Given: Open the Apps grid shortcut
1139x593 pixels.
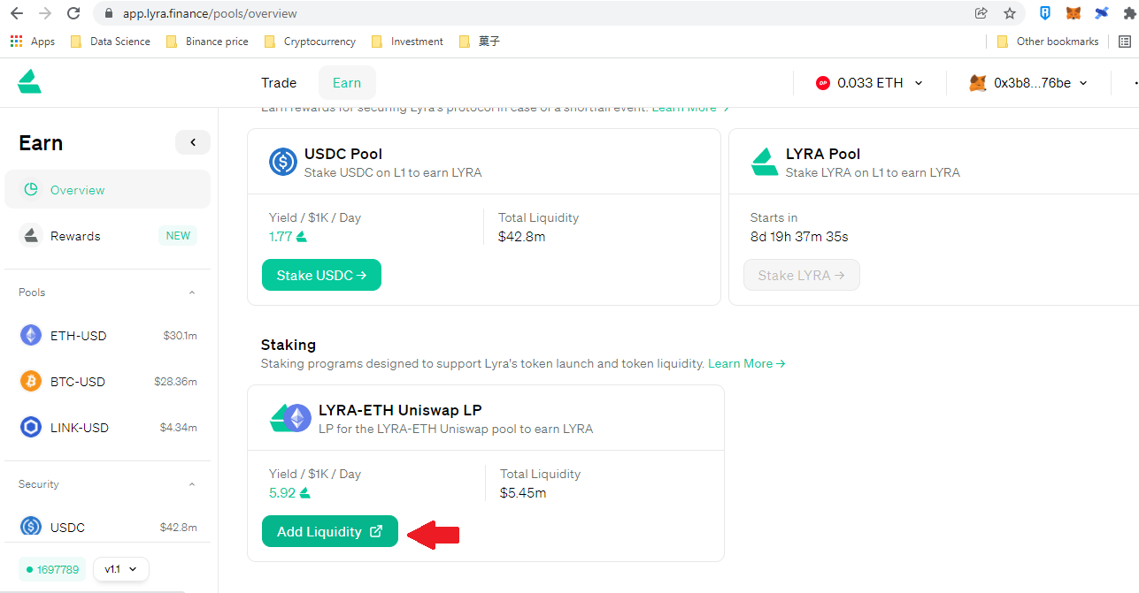Looking at the screenshot, I should click(x=32, y=42).
